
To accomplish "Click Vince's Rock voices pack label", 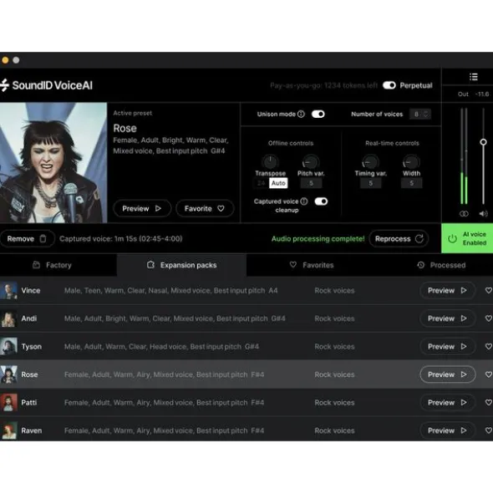I will coord(334,291).
